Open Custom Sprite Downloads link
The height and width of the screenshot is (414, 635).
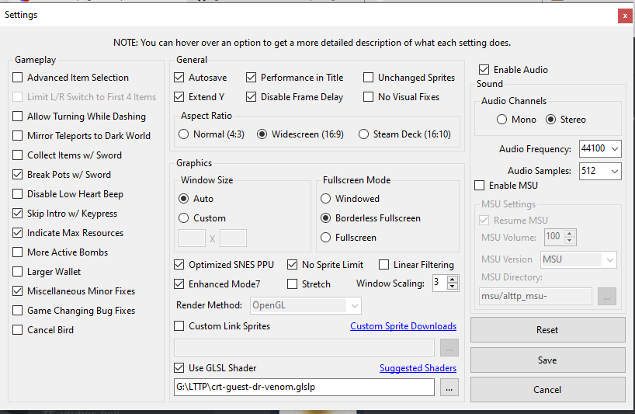[x=403, y=326]
